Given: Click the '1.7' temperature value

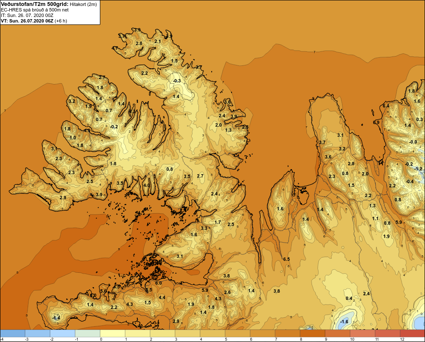Looking at the screenshot, I should (x=218, y=222).
